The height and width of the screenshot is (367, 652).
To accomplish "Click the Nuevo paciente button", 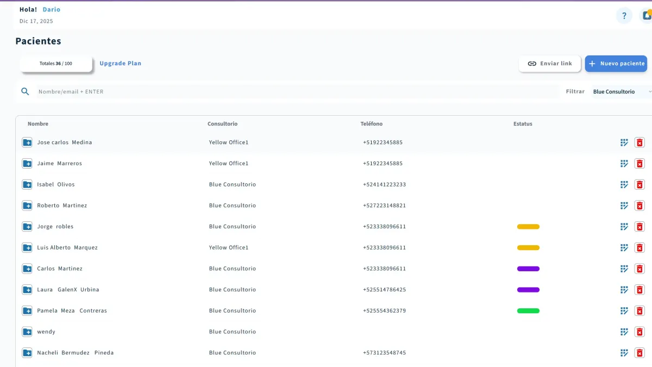I will tap(616, 64).
